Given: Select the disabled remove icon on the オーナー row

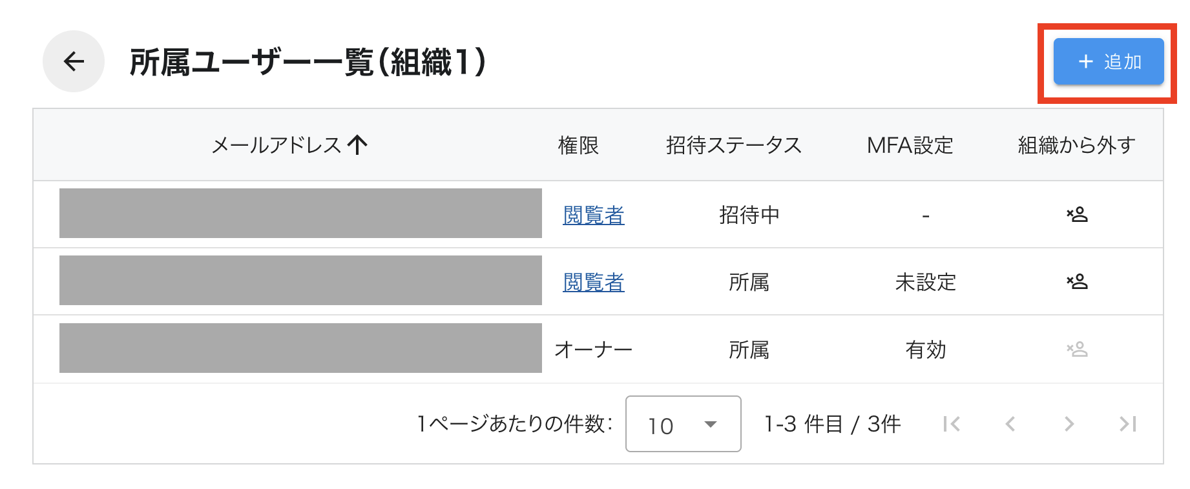Looking at the screenshot, I should pos(1078,349).
